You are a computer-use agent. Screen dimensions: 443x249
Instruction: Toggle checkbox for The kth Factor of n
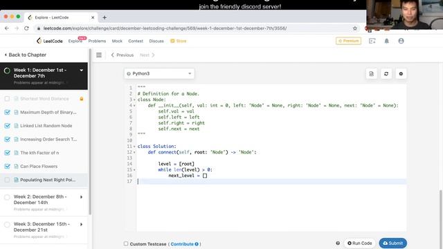click(x=8, y=153)
